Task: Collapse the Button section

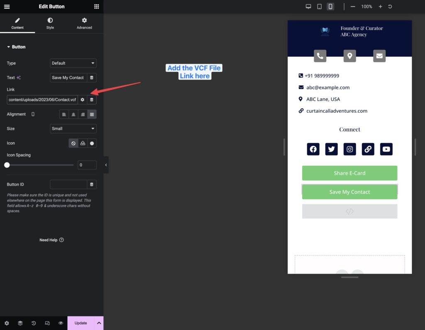Action: 16,47
